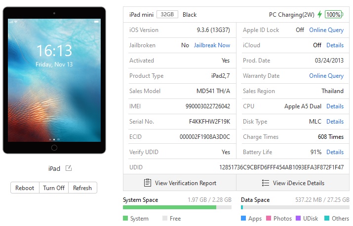Click the Jailbreak Now link
The height and width of the screenshot is (226, 353).
(212, 45)
